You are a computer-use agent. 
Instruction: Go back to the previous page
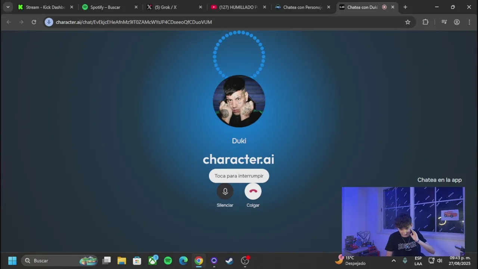pos(9,22)
